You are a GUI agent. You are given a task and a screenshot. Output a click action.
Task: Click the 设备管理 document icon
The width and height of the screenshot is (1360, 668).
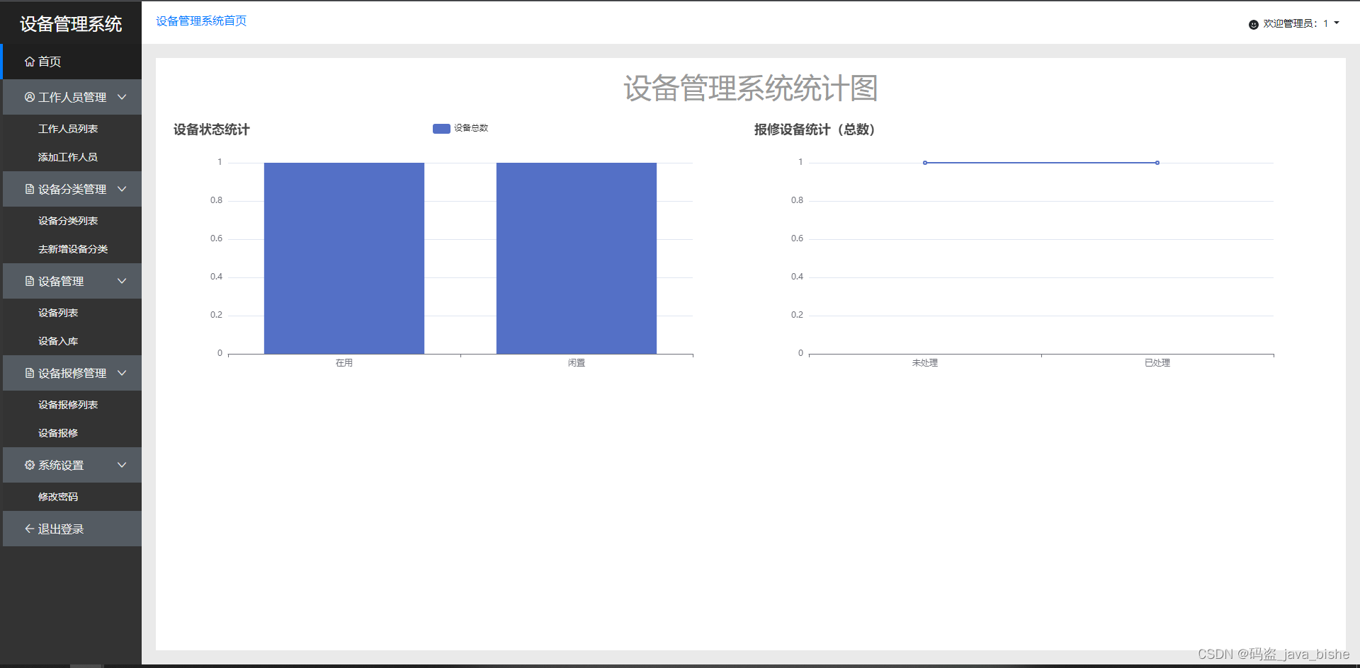tap(29, 281)
